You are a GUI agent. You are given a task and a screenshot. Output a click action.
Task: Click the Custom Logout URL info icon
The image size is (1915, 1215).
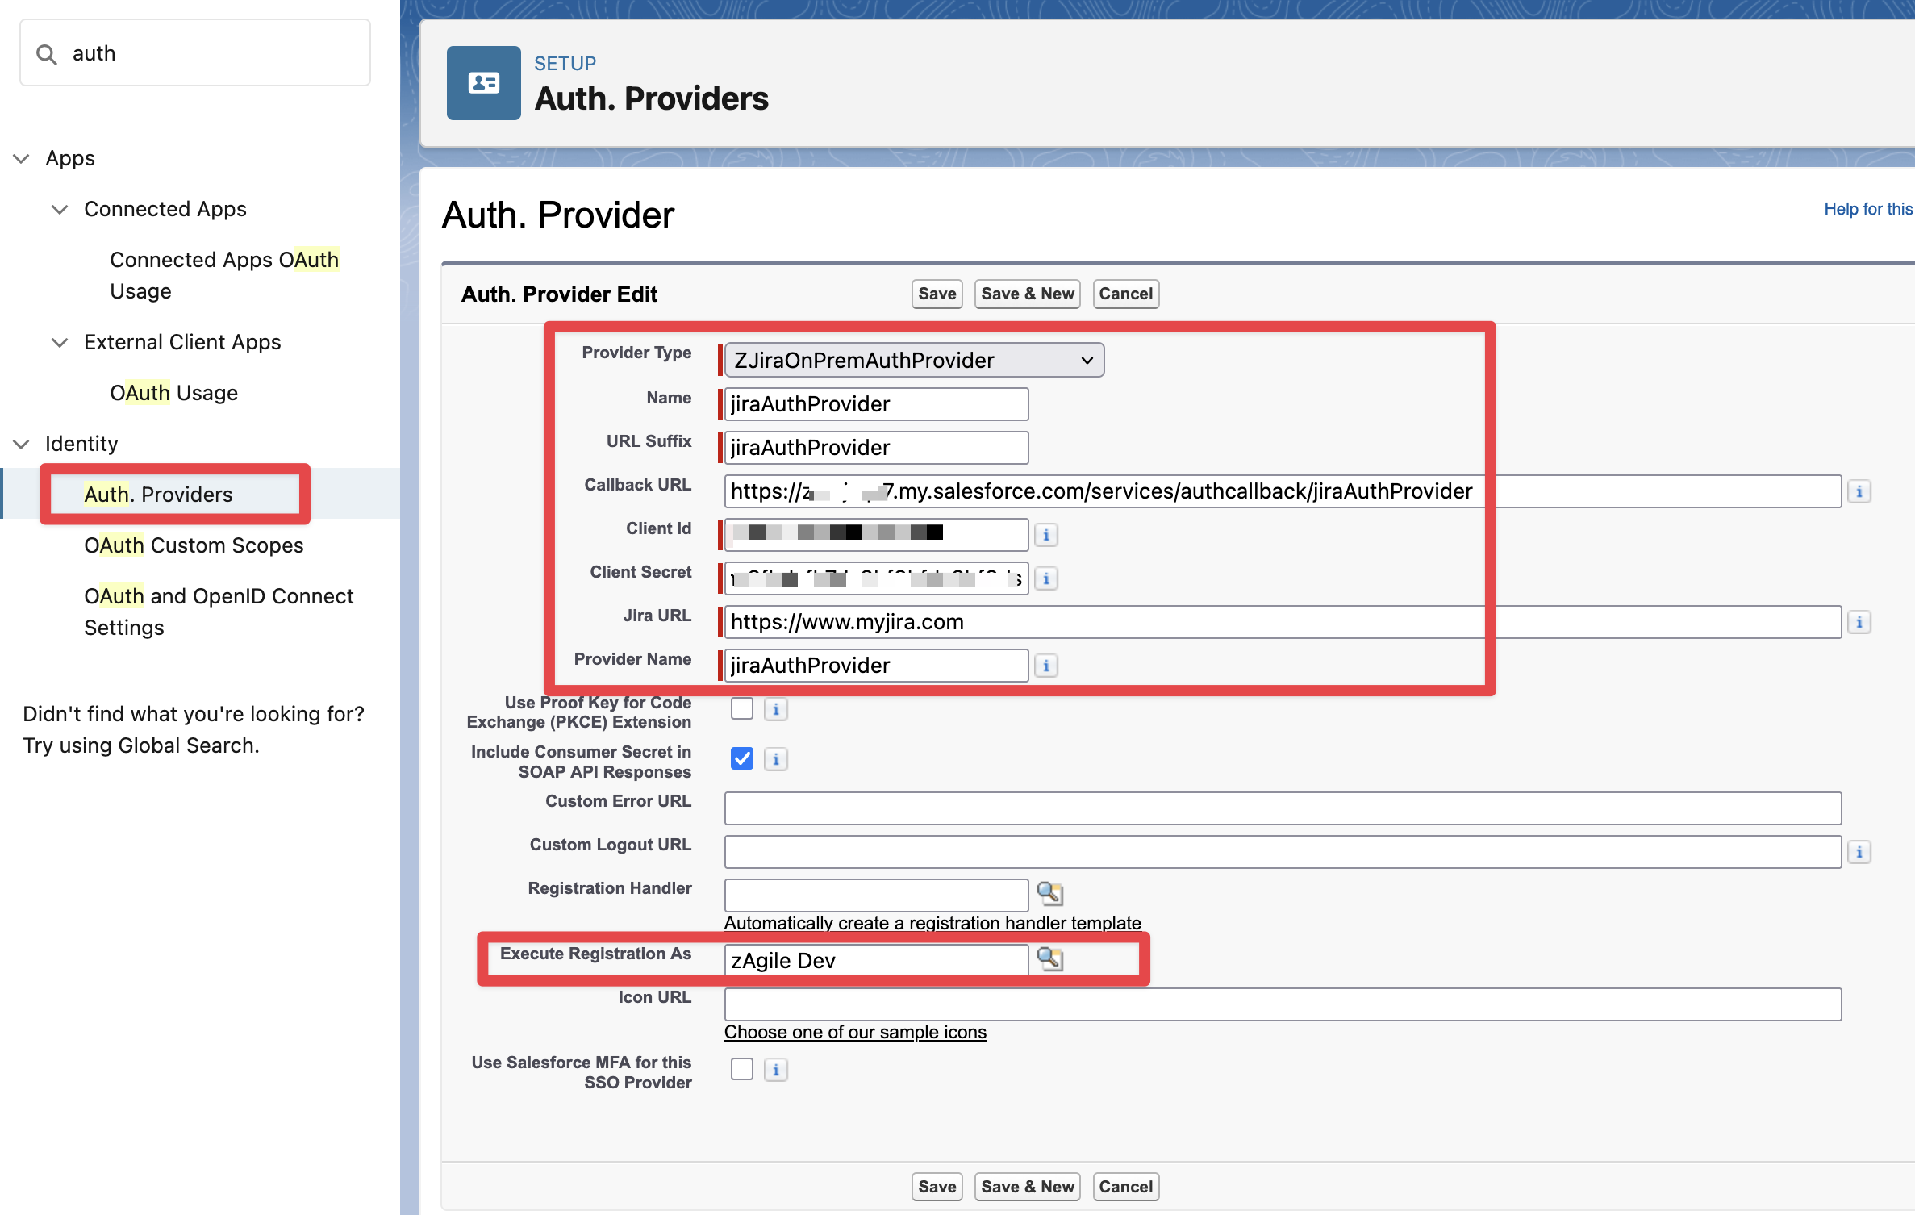pyautogui.click(x=1859, y=852)
